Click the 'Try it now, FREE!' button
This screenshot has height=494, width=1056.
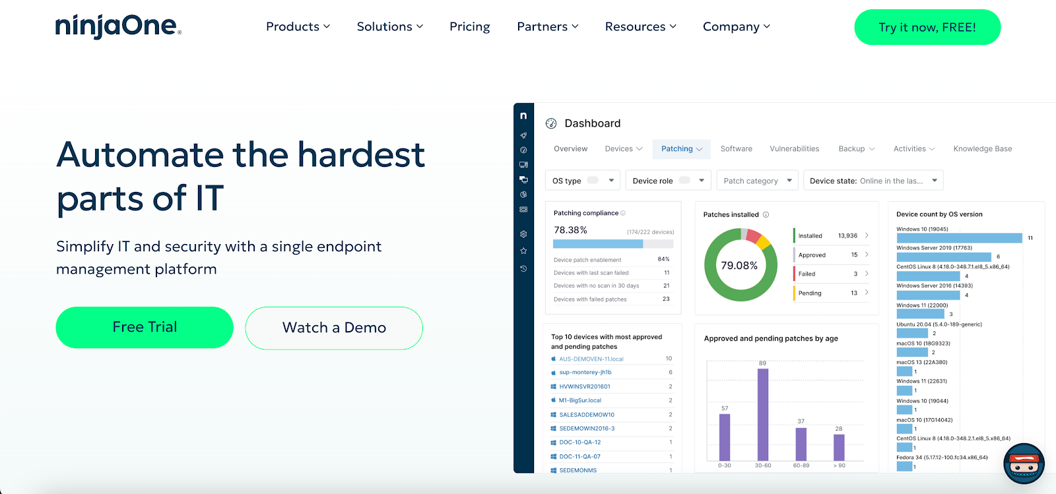(927, 27)
